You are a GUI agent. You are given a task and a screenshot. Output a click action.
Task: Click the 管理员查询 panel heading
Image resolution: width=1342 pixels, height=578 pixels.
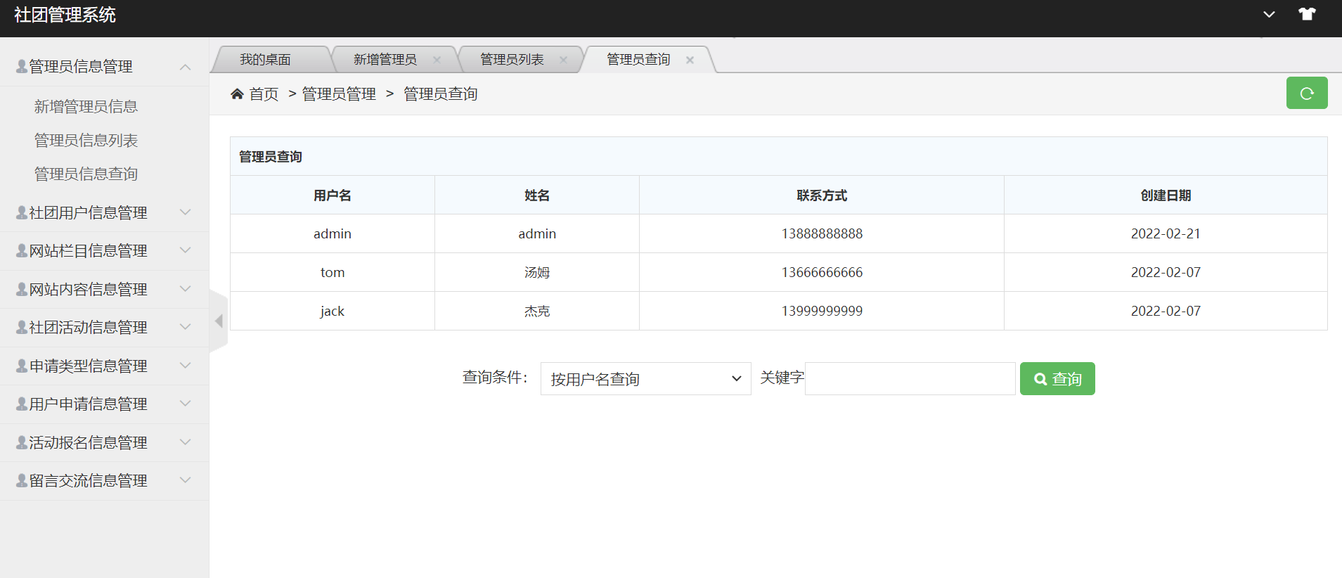tap(271, 156)
